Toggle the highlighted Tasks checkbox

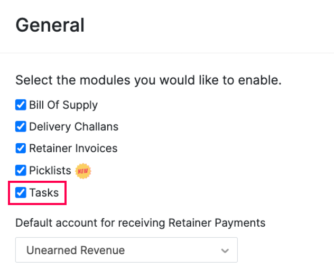click(21, 192)
